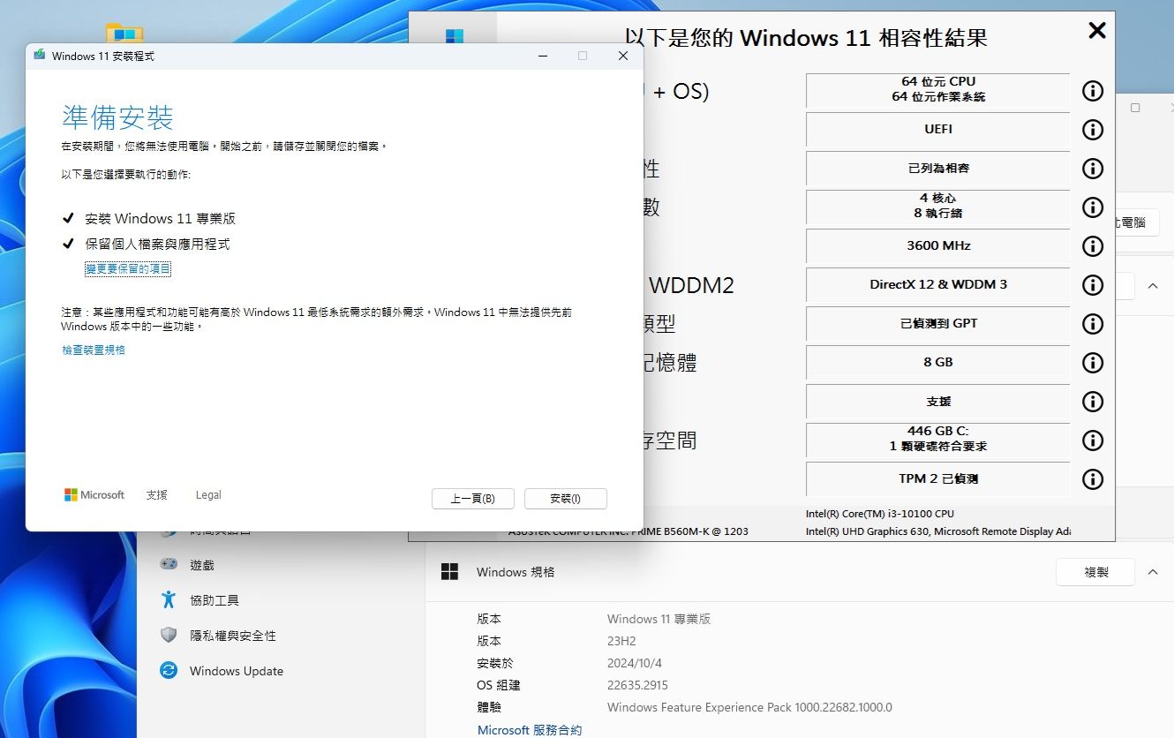Open info icon beside 446 GB C: result
Screen dimensions: 1174x738
[1093, 440]
